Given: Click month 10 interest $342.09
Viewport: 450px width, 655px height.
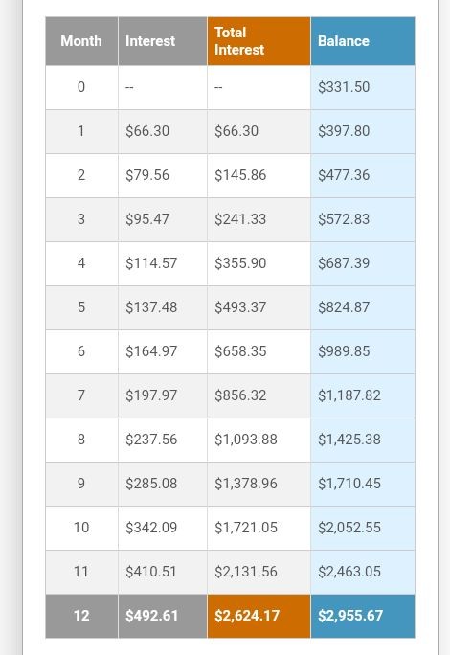Looking at the screenshot, I should point(163,528).
